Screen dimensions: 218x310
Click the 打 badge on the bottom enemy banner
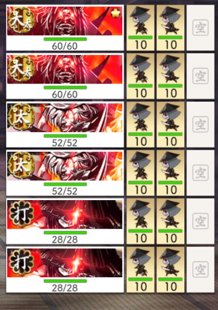tap(21, 262)
